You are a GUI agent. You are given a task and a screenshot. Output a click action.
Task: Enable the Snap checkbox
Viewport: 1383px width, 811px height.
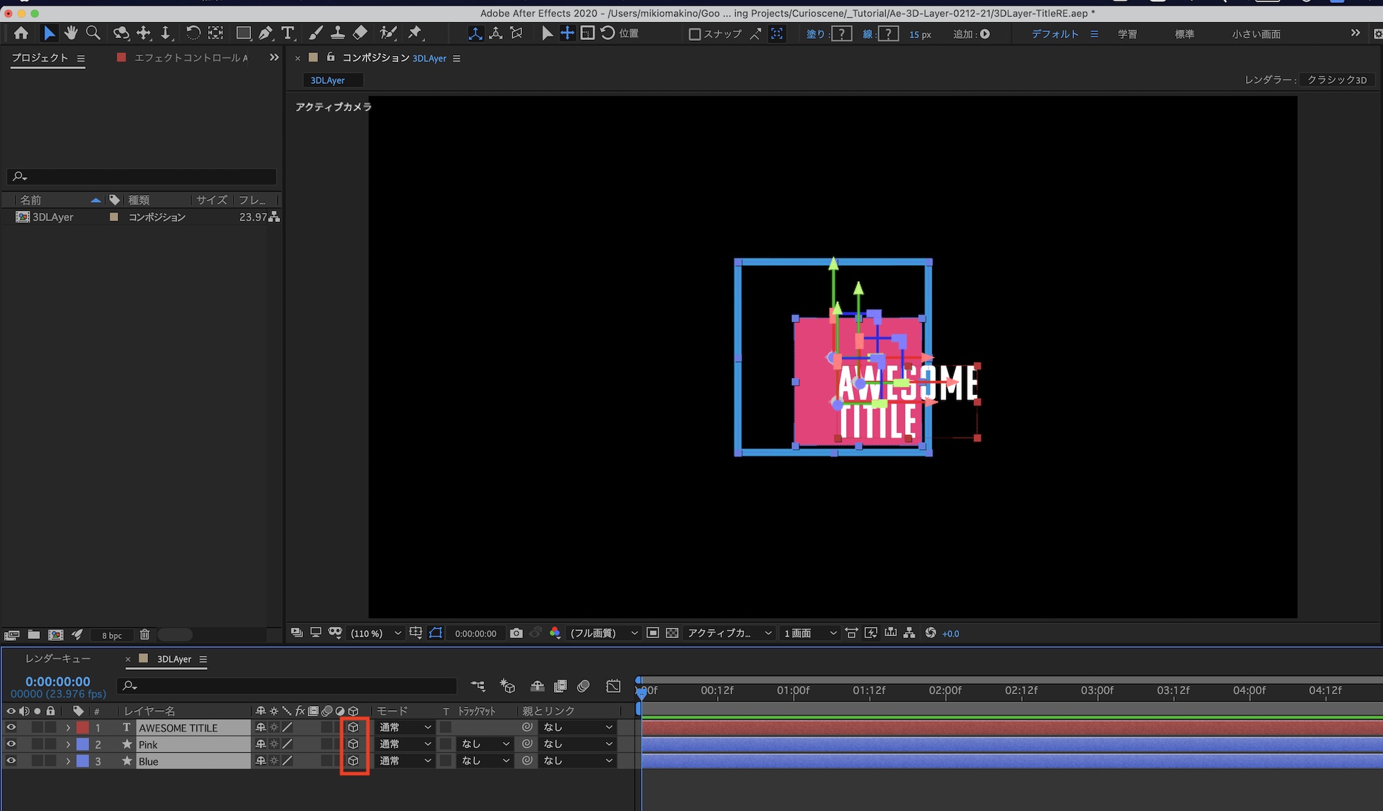click(x=695, y=34)
